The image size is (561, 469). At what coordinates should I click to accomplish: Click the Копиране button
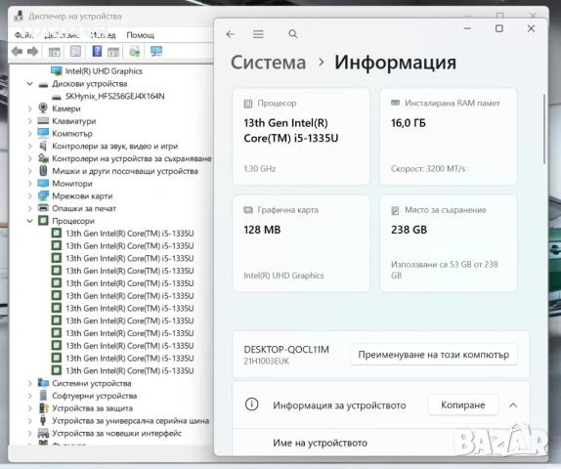(x=463, y=405)
